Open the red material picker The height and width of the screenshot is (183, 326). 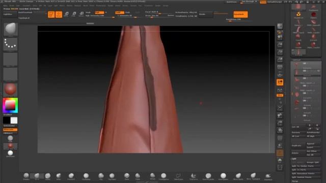10,89
